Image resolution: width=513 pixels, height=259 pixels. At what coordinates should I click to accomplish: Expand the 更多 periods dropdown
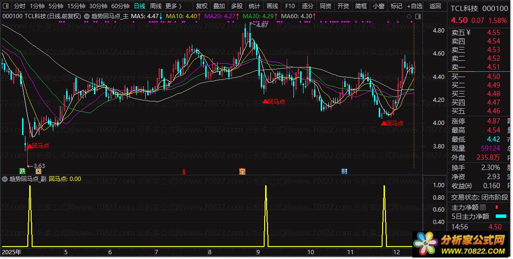click(173, 6)
